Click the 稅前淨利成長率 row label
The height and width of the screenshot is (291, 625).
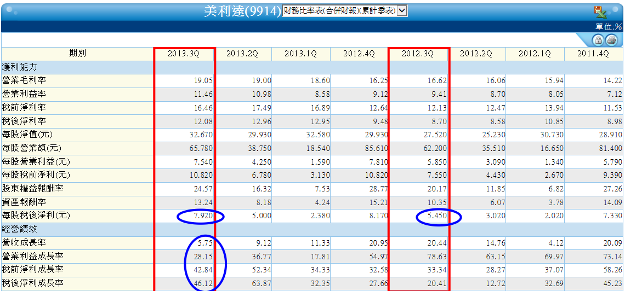(x=32, y=270)
